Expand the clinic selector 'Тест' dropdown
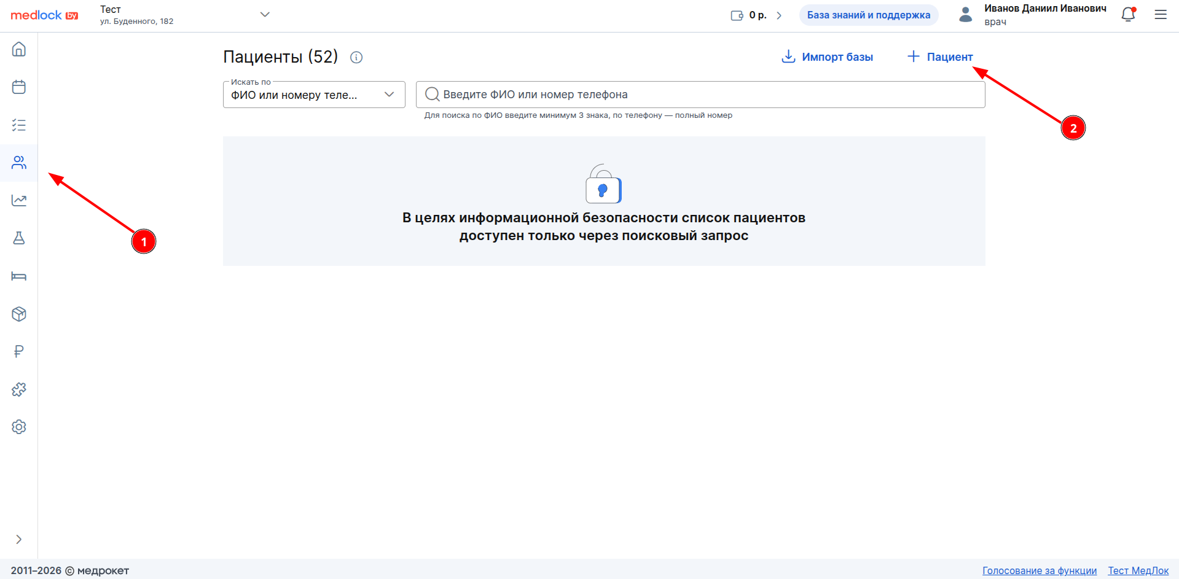This screenshot has height=579, width=1179. point(265,15)
